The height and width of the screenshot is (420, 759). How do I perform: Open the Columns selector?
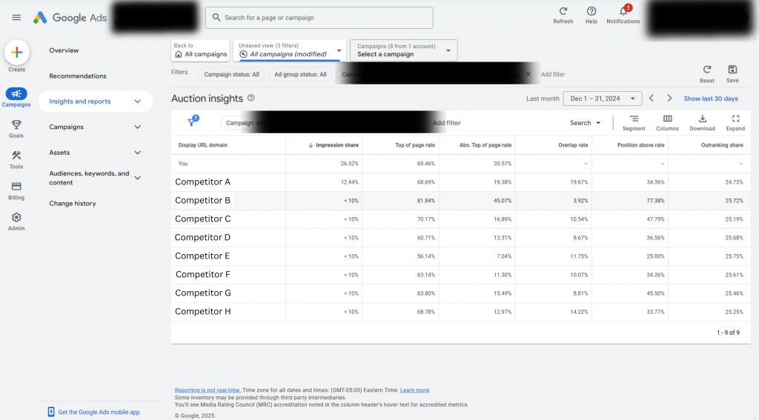point(667,119)
